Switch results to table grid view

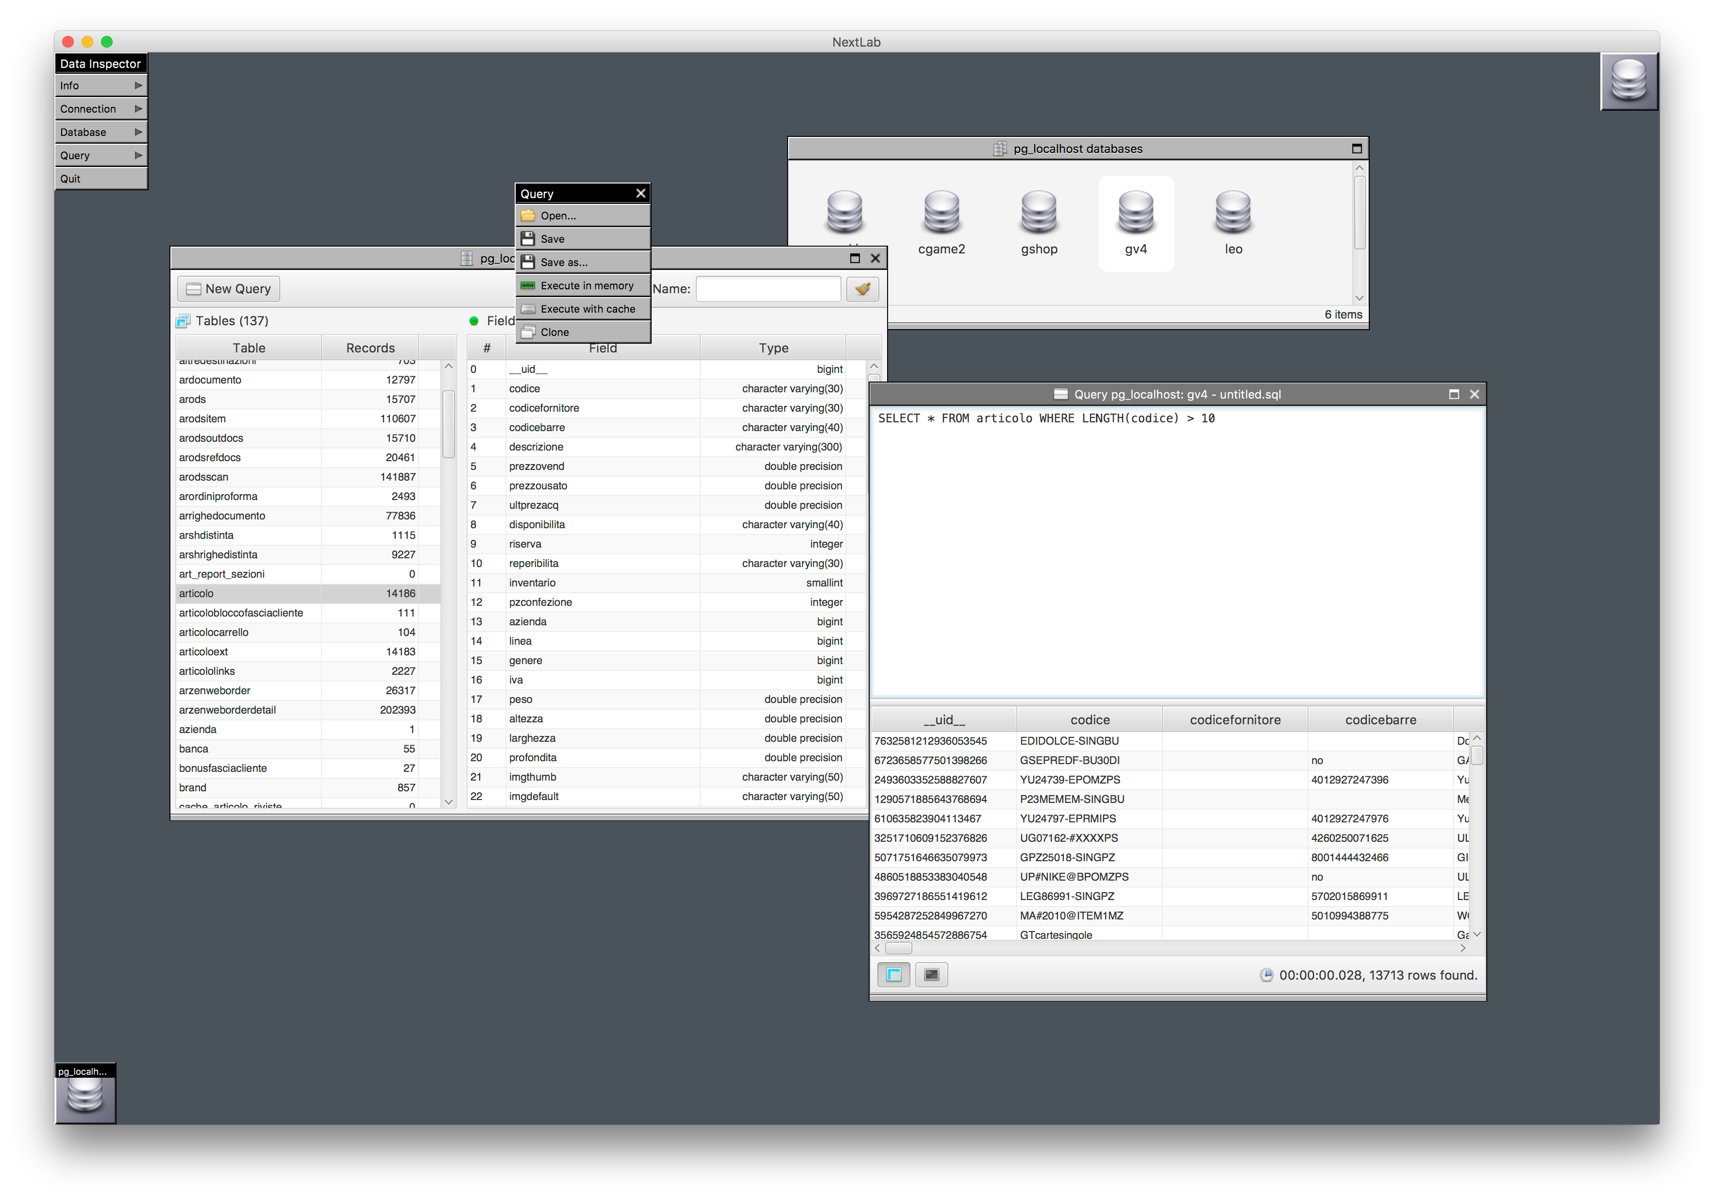(x=893, y=974)
